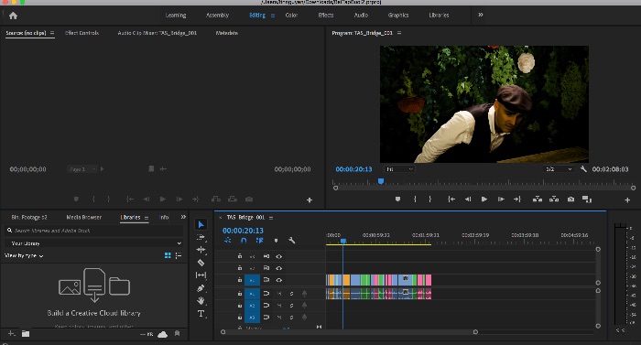The width and height of the screenshot is (641, 345).
Task: Switch to Color workspace
Action: click(x=291, y=16)
